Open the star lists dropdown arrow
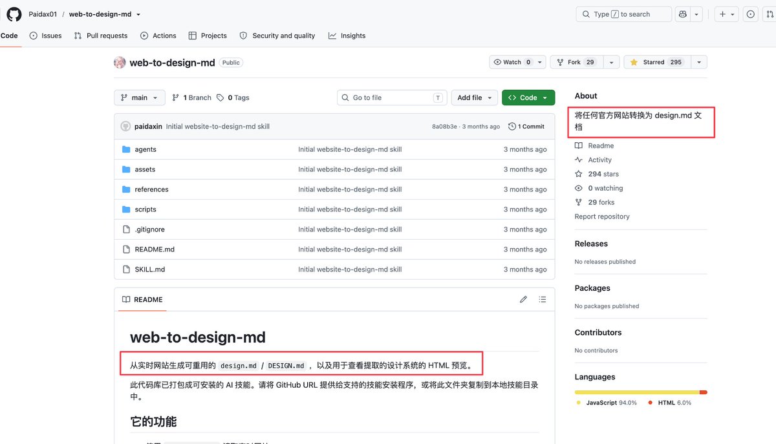Viewport: 776px width, 444px height. tap(699, 62)
